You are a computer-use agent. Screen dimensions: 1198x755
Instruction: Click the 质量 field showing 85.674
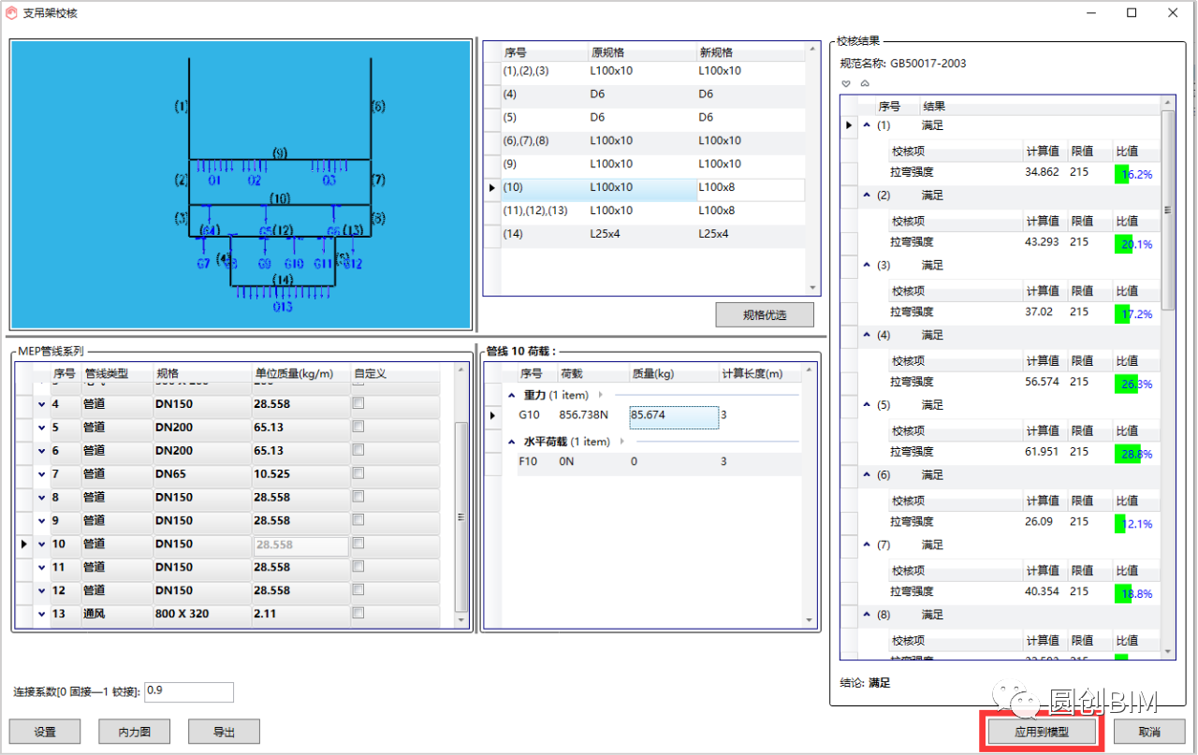tap(674, 417)
